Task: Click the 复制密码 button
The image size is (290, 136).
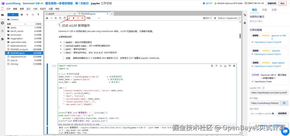Action: (x=282, y=113)
